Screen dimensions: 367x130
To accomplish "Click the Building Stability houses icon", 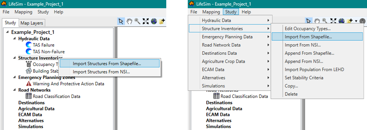I will click(x=29, y=71).
